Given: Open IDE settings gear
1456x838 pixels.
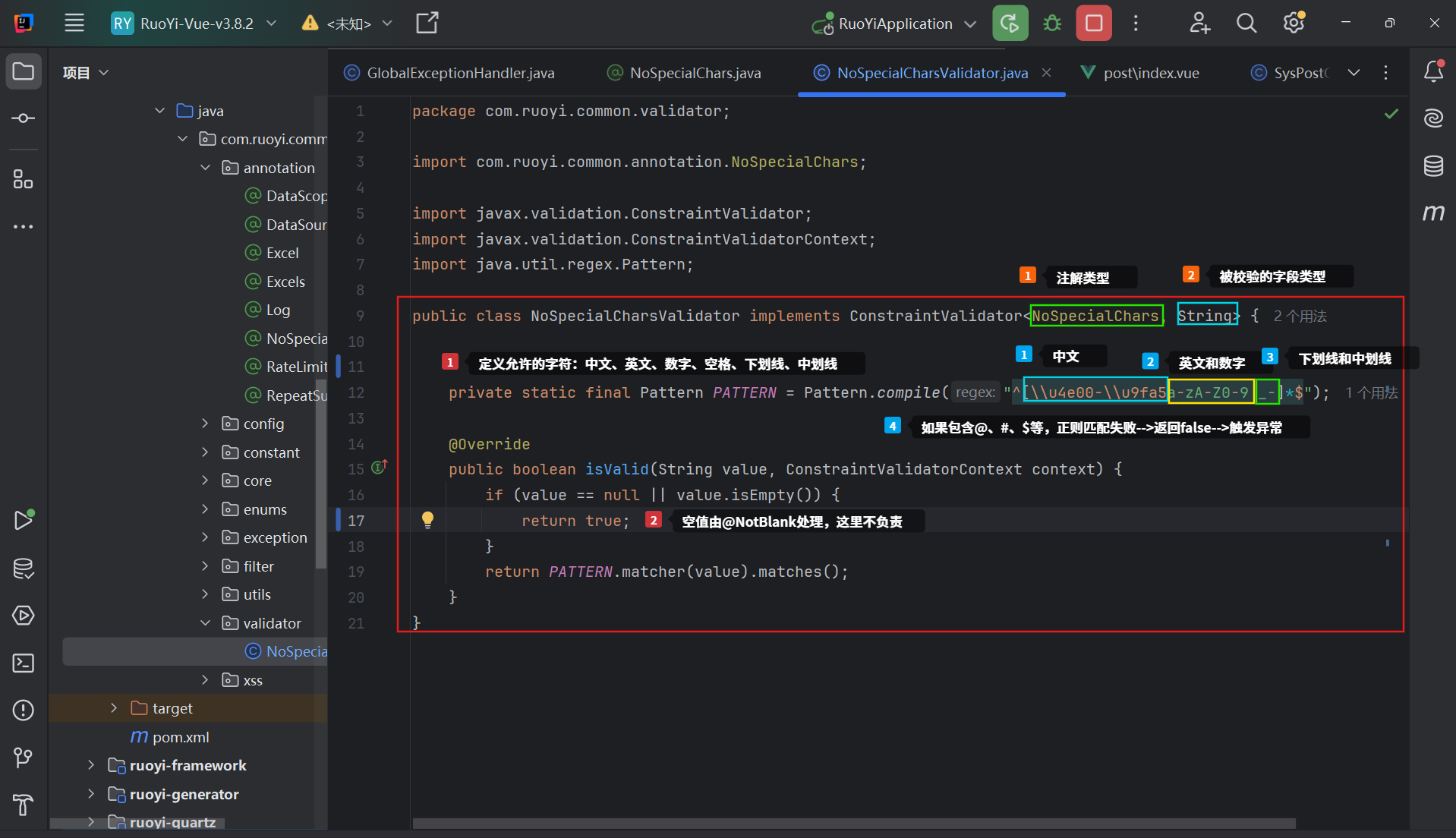Looking at the screenshot, I should tap(1294, 23).
